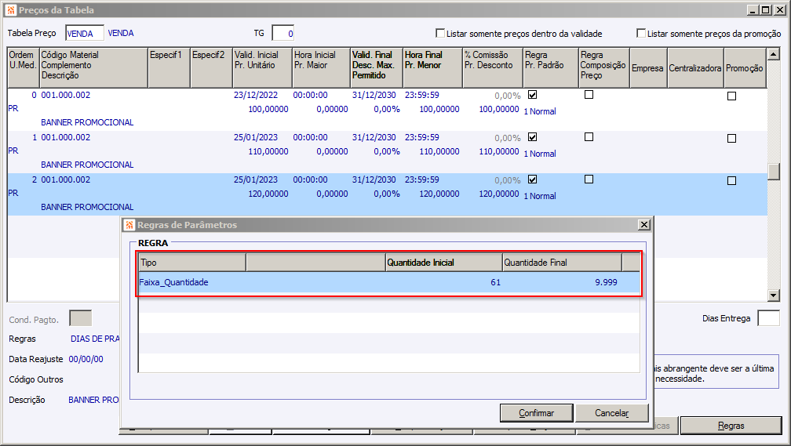Viewport: 791px width, 446px height.
Task: Tick 'Listar somente preços da promoção' checkbox
Action: point(641,34)
